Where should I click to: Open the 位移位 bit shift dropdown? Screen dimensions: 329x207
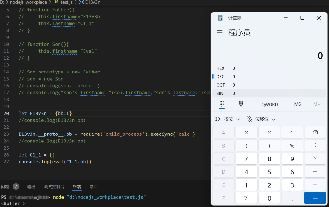(261, 119)
